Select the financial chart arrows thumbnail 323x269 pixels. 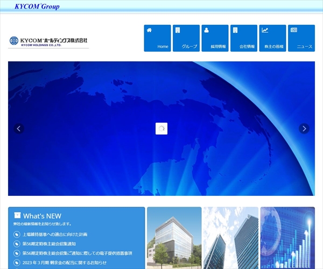[x=287, y=238]
